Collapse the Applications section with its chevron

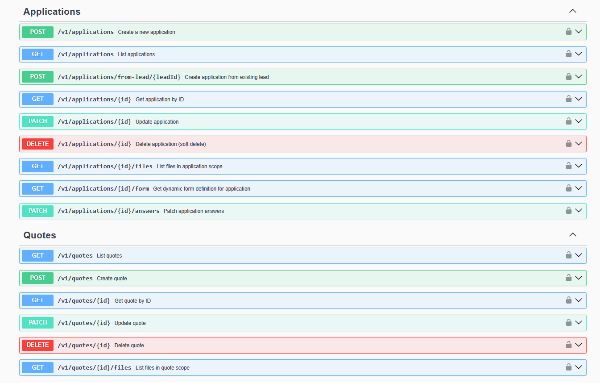click(x=573, y=11)
